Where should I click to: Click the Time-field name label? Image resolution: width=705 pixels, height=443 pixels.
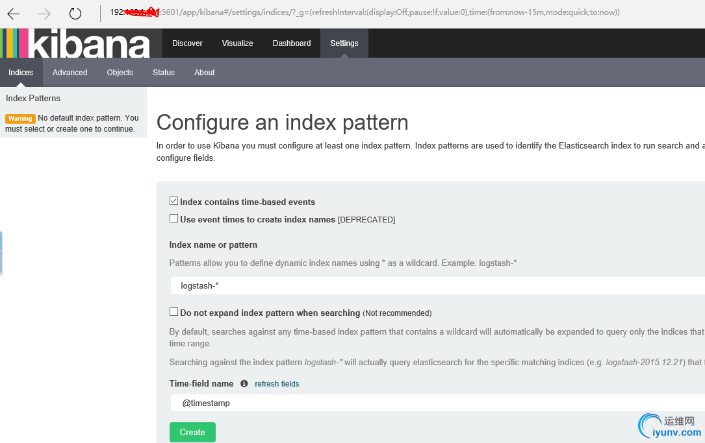(x=201, y=384)
